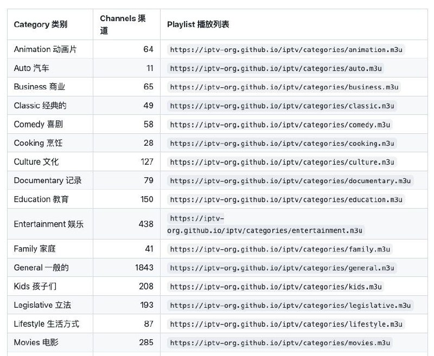Open the family.m3u playlist link

[x=280, y=248]
